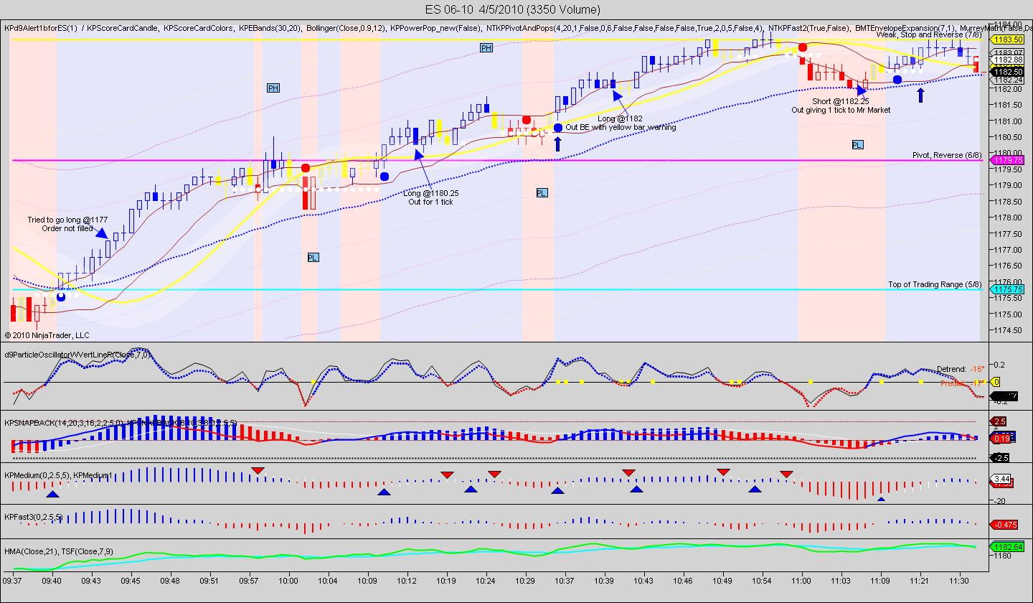Select the Out giving 1 tick to Mr Market text
1033x603 pixels.
(841, 110)
